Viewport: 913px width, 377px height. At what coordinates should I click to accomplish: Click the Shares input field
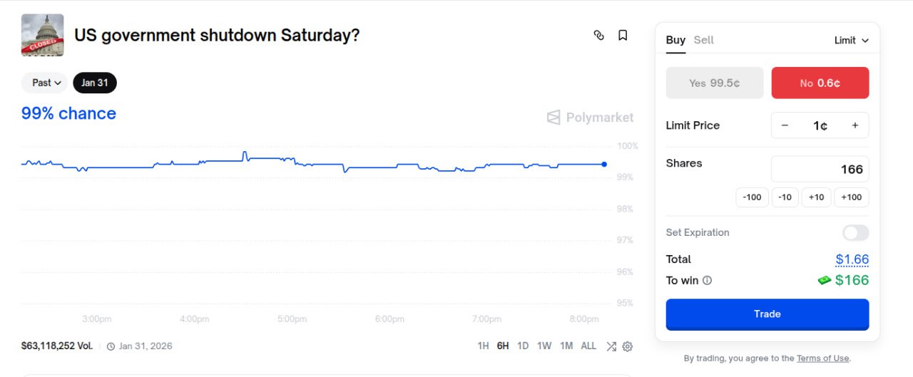click(x=820, y=169)
